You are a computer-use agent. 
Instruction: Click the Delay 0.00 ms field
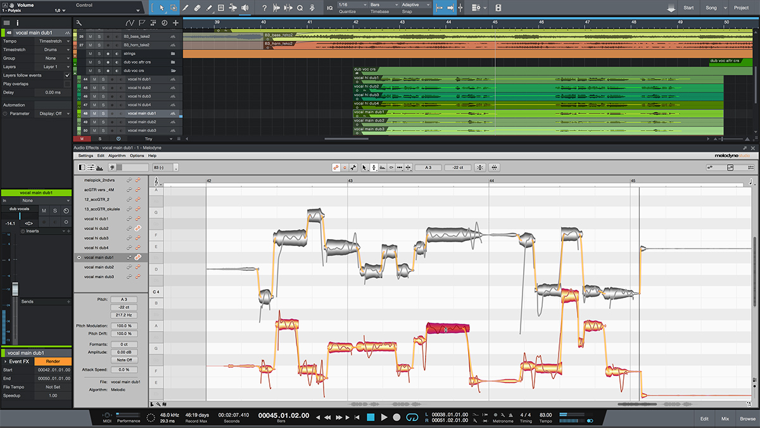click(x=53, y=93)
